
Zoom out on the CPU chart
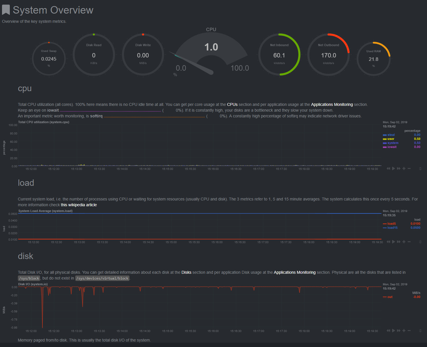tap(409, 168)
